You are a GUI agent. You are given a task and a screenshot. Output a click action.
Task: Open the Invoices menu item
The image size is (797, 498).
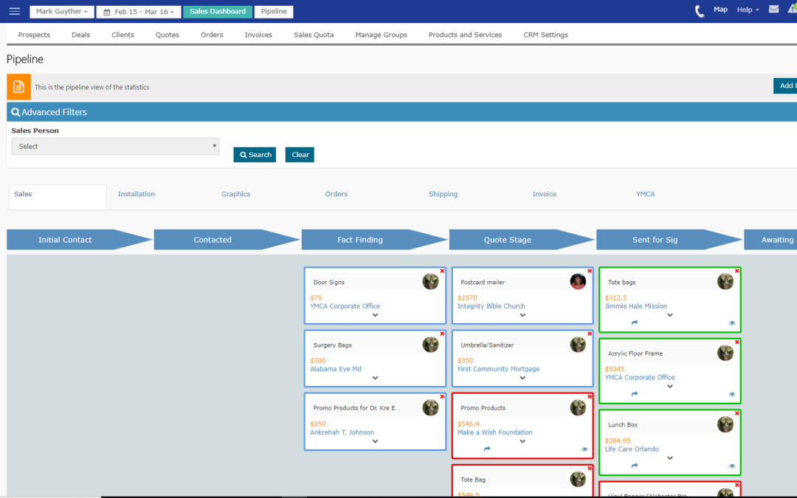click(x=258, y=35)
